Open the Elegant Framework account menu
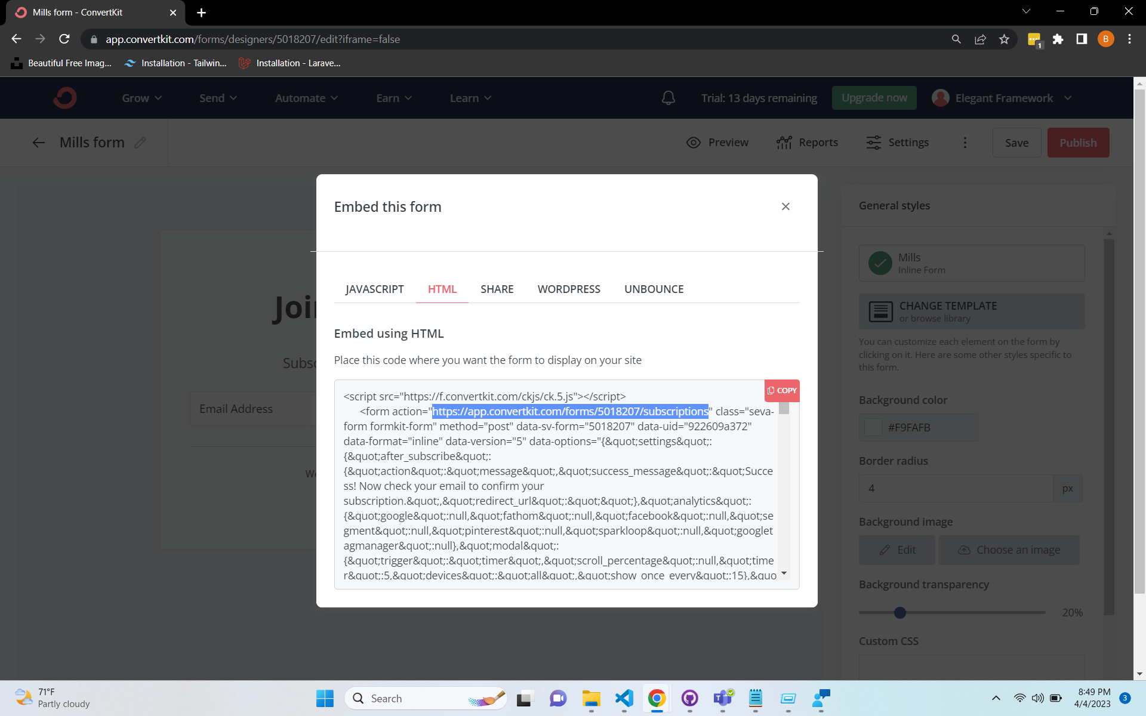Image resolution: width=1146 pixels, height=716 pixels. (x=1003, y=97)
